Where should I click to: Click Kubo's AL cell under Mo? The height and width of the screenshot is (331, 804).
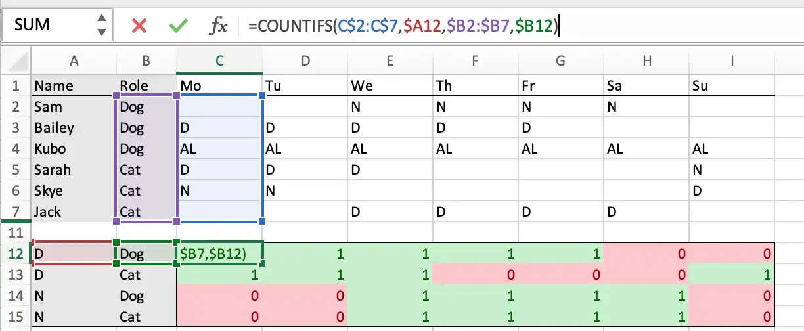pos(219,148)
